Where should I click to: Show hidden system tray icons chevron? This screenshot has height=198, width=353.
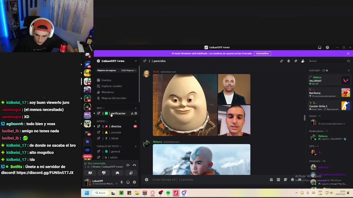[x=296, y=193]
